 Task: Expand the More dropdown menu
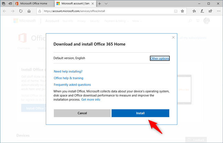click(137, 21)
